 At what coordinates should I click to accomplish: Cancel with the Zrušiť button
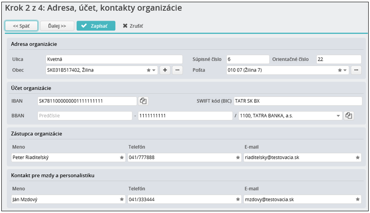(133, 26)
